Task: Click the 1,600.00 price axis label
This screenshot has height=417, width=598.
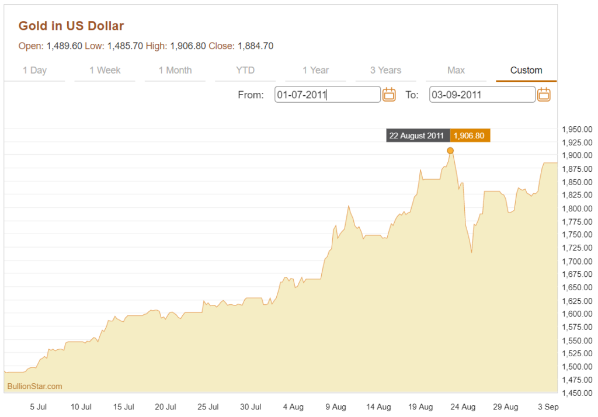Action: [578, 314]
